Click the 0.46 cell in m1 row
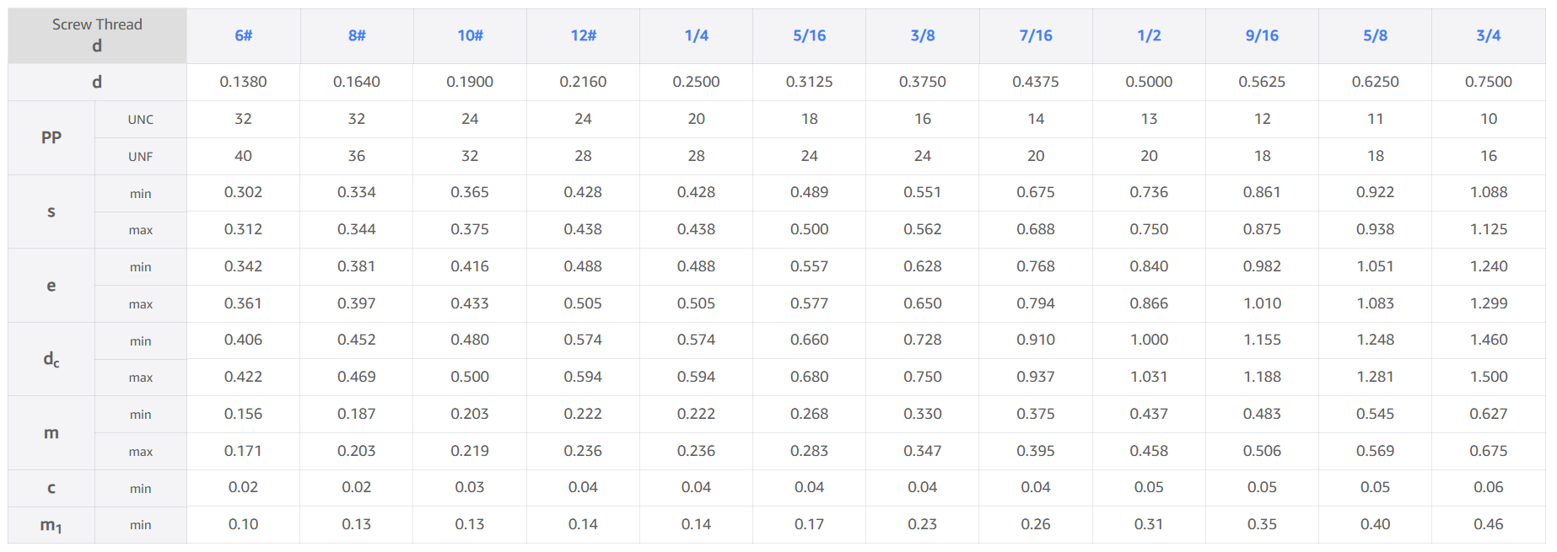1557x552 pixels. coord(1488,524)
